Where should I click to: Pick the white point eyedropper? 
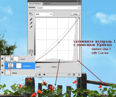(x=31, y=27)
